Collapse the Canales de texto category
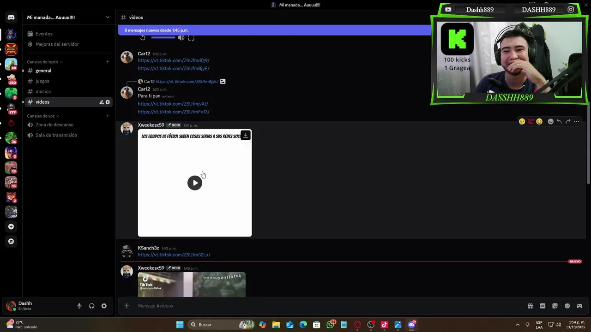The height and width of the screenshot is (332, 591). point(44,62)
